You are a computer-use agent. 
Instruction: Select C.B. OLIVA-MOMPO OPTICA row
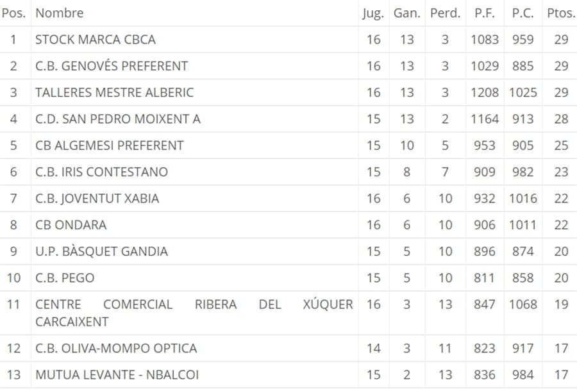(x=116, y=348)
